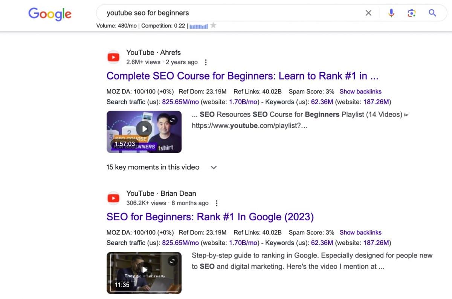Click '2.6M+ views · 2 years ago' text
The width and height of the screenshot is (452, 299).
pyautogui.click(x=162, y=62)
